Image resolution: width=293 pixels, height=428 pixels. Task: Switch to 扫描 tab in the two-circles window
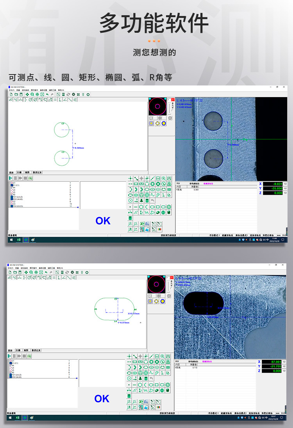tap(19, 172)
